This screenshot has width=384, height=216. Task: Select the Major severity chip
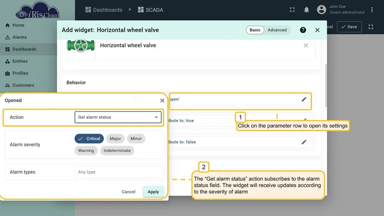coord(115,139)
